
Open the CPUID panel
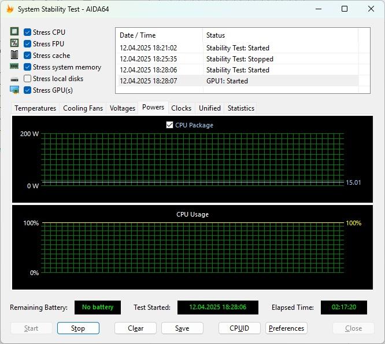pos(239,328)
